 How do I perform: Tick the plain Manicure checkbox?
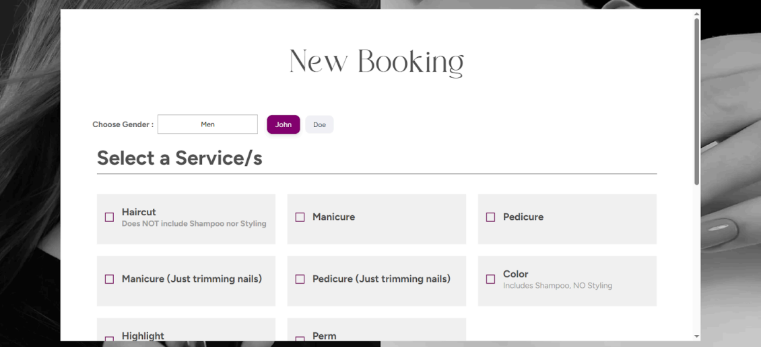point(300,217)
